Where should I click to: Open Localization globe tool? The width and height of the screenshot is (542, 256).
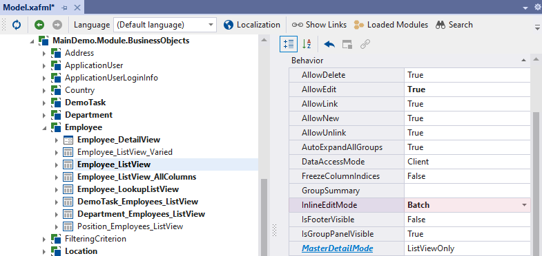coord(251,25)
